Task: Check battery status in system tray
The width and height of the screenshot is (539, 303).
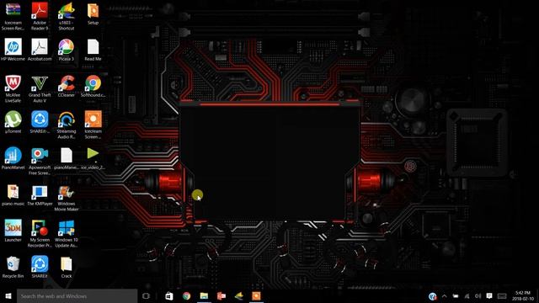Action: [456, 296]
